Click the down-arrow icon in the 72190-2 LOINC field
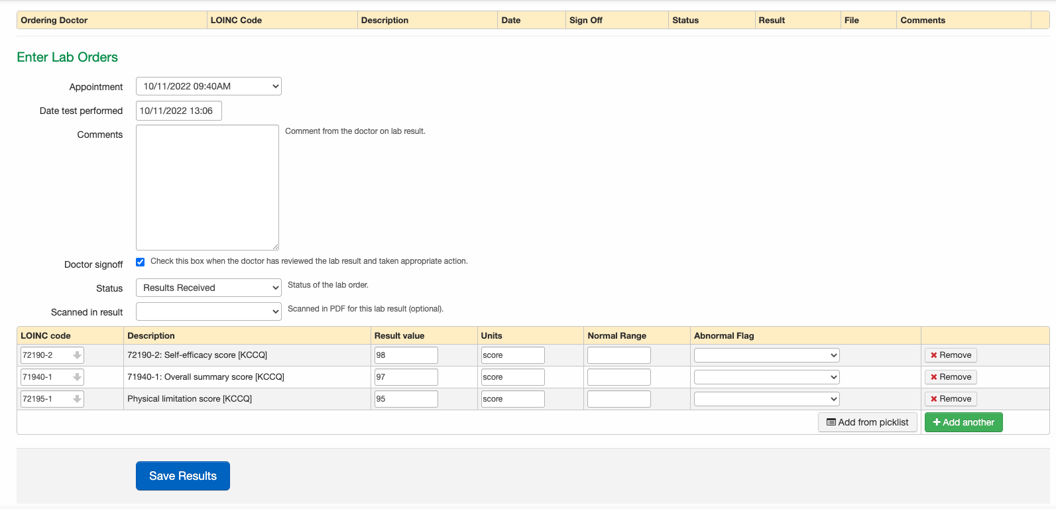 click(x=77, y=355)
